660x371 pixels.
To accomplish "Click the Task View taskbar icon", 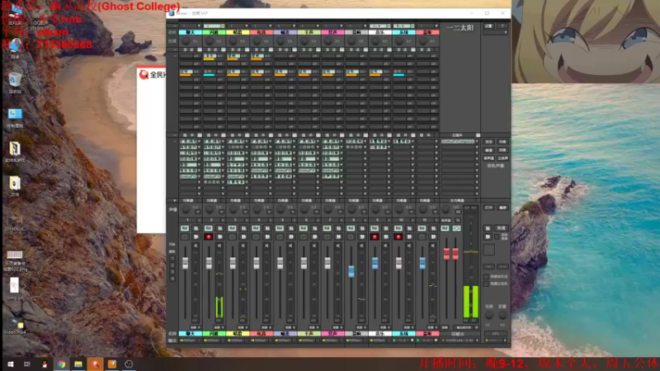I will point(27,364).
